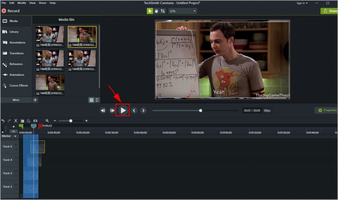Open the Cursor Effects tab
The width and height of the screenshot is (338, 200).
click(x=16, y=85)
